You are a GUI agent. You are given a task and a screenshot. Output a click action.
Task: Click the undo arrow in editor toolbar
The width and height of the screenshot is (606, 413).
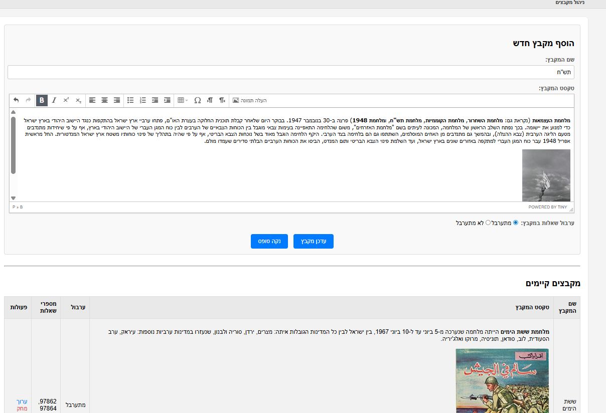[16, 100]
